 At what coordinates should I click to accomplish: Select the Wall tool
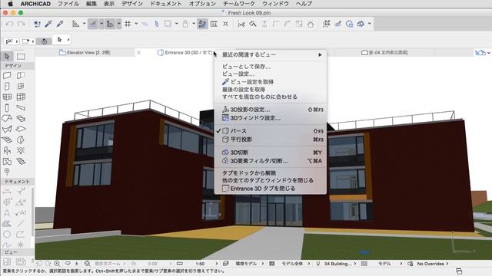[7, 75]
